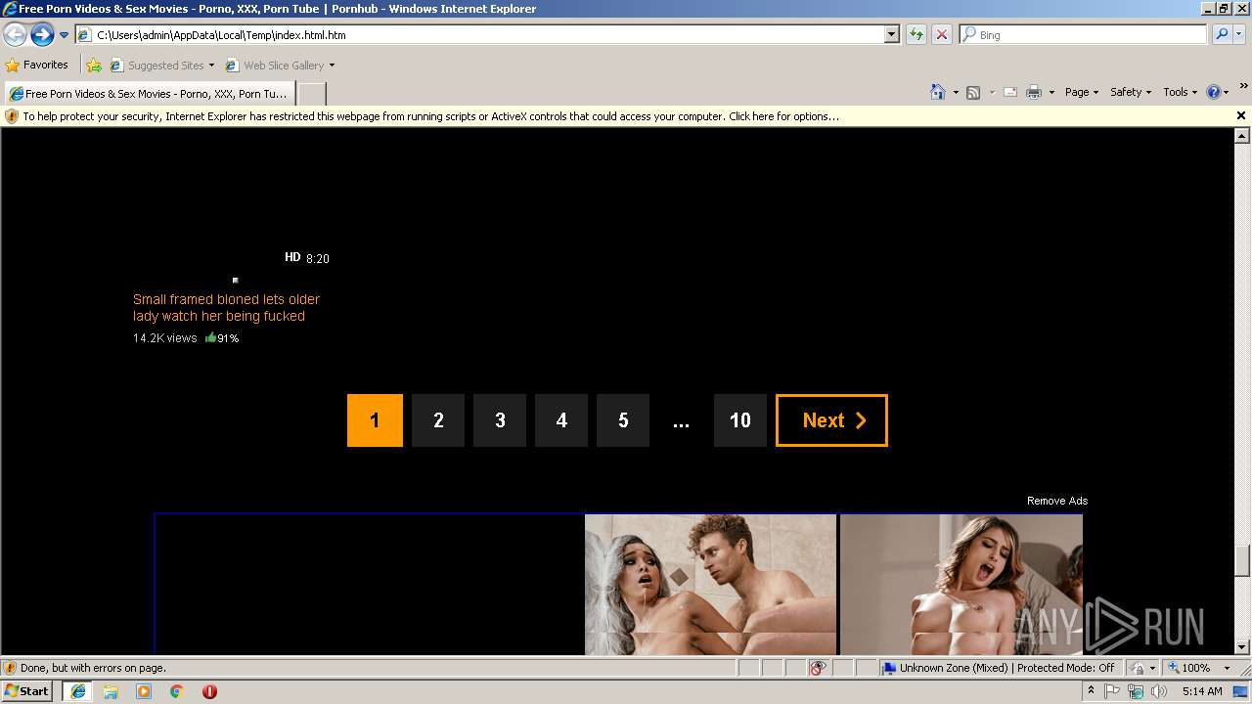The image size is (1252, 704).
Task: Click the volume speaker tray icon
Action: (1158, 691)
